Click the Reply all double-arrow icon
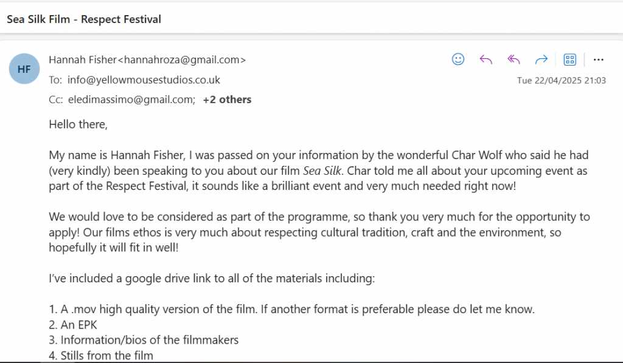Screen dimensions: 623x363 tap(513, 59)
